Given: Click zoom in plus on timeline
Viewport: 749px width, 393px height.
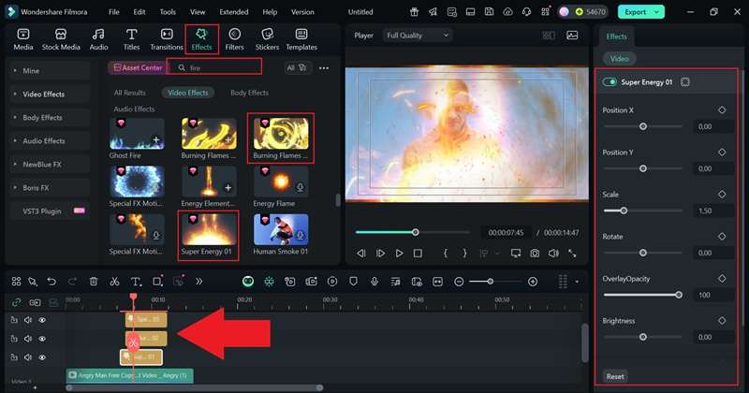Looking at the screenshot, I should point(533,282).
